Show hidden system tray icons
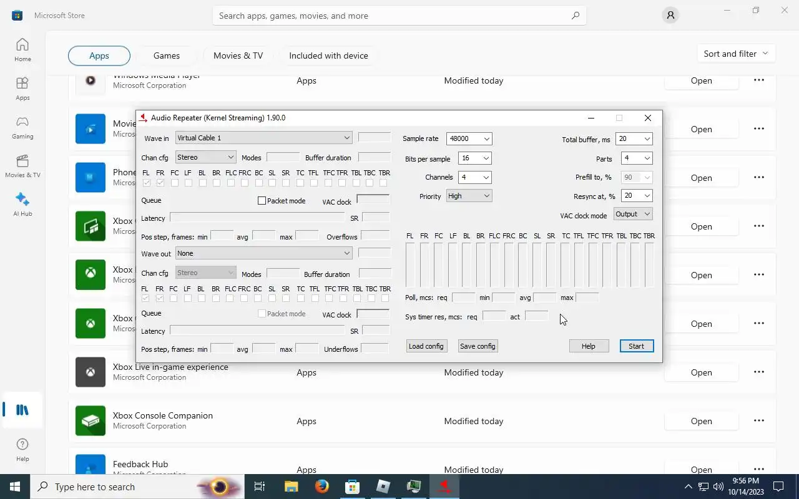The image size is (799, 499). (689, 487)
